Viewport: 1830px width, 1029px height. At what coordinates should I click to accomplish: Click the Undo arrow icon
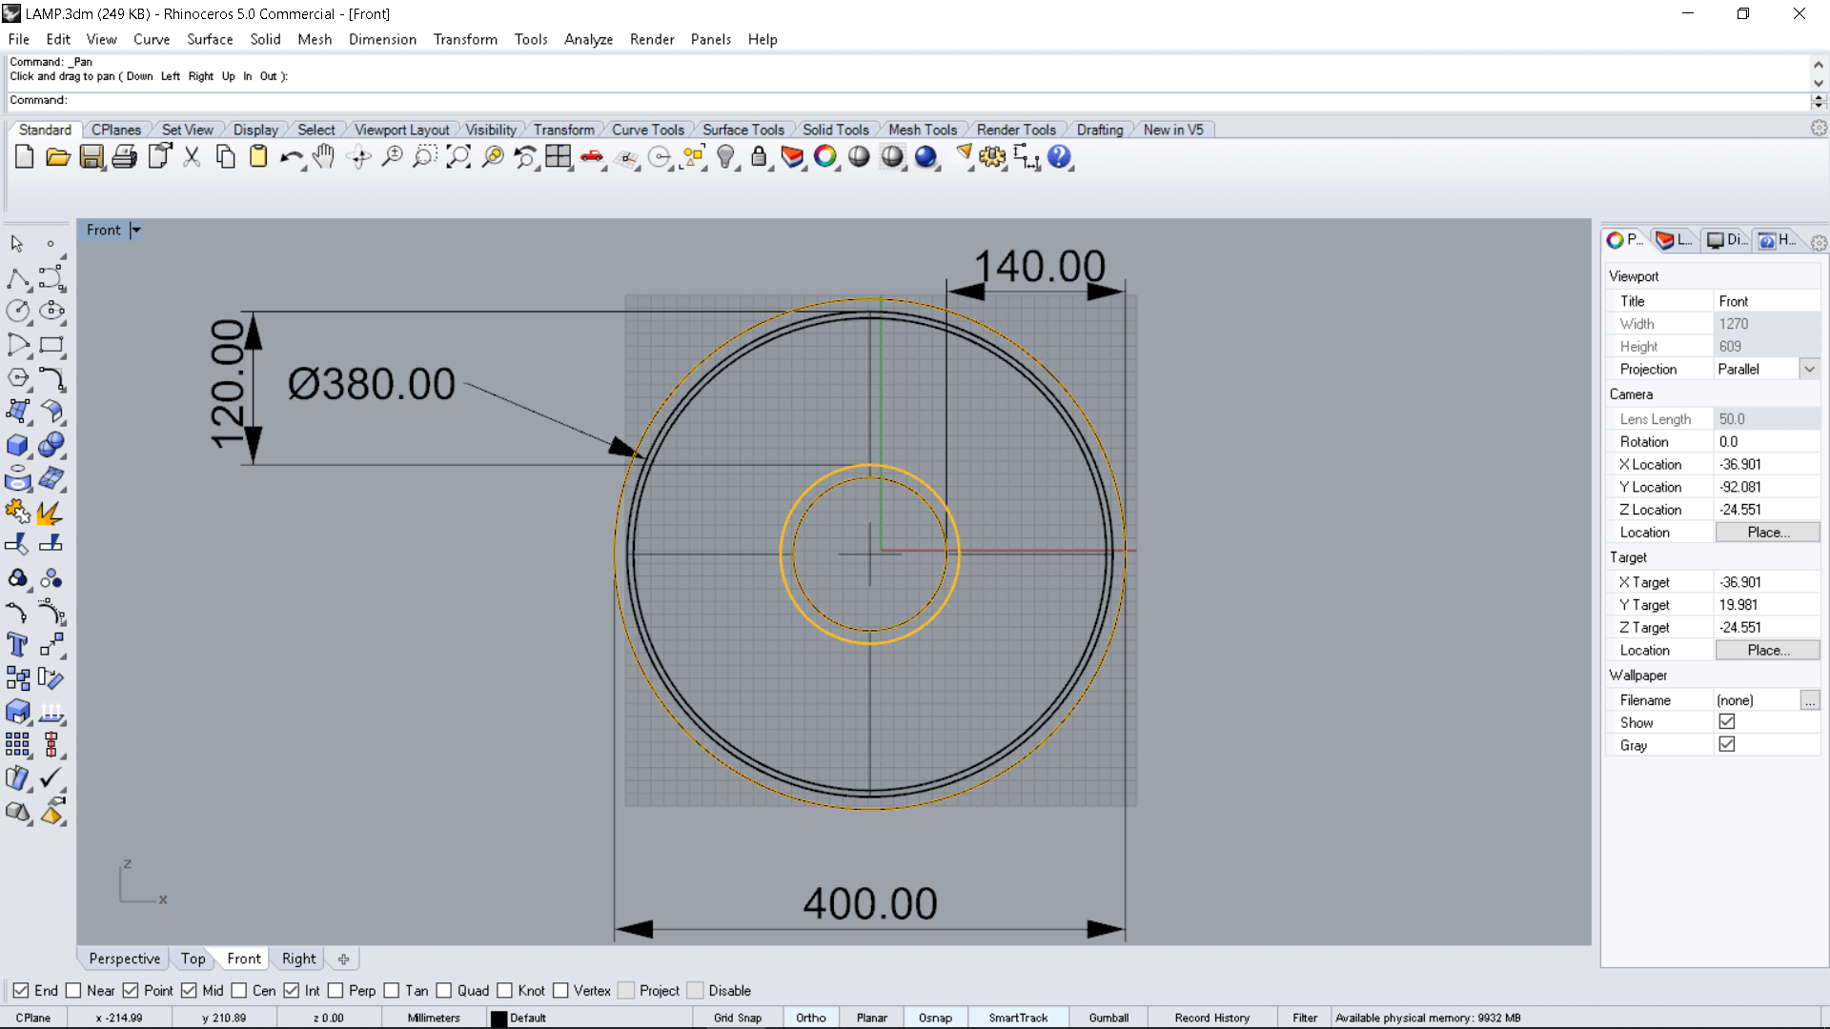[x=291, y=157]
